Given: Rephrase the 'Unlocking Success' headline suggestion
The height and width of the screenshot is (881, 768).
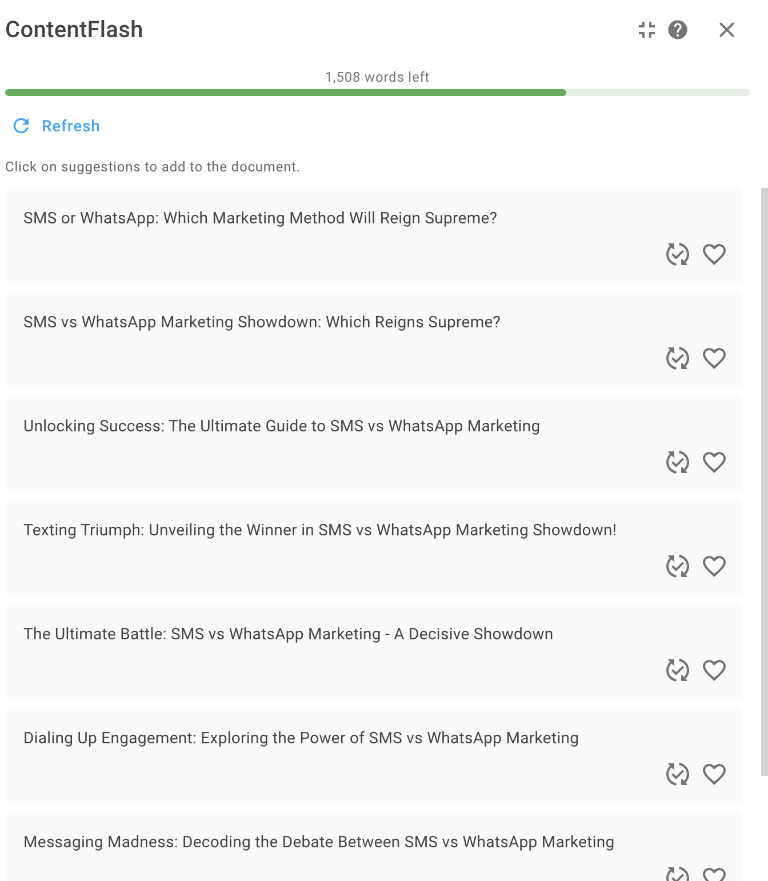Looking at the screenshot, I should [678, 462].
